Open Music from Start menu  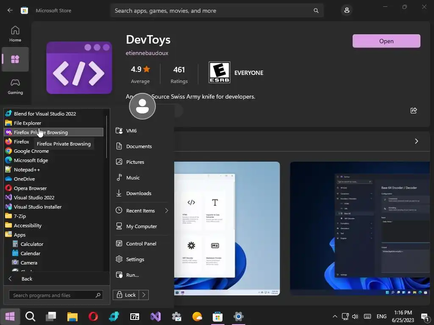[141, 178]
